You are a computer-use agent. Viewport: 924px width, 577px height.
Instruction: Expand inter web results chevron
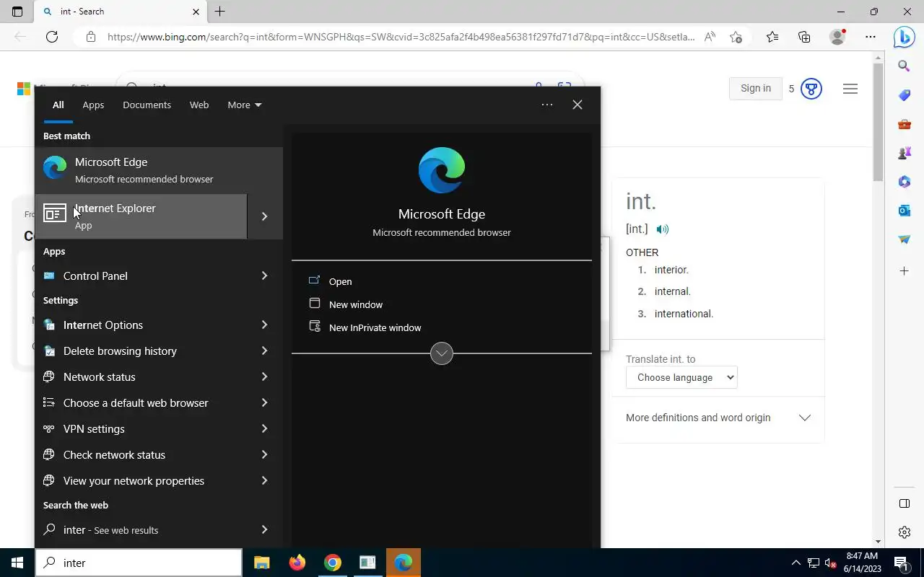tap(265, 529)
